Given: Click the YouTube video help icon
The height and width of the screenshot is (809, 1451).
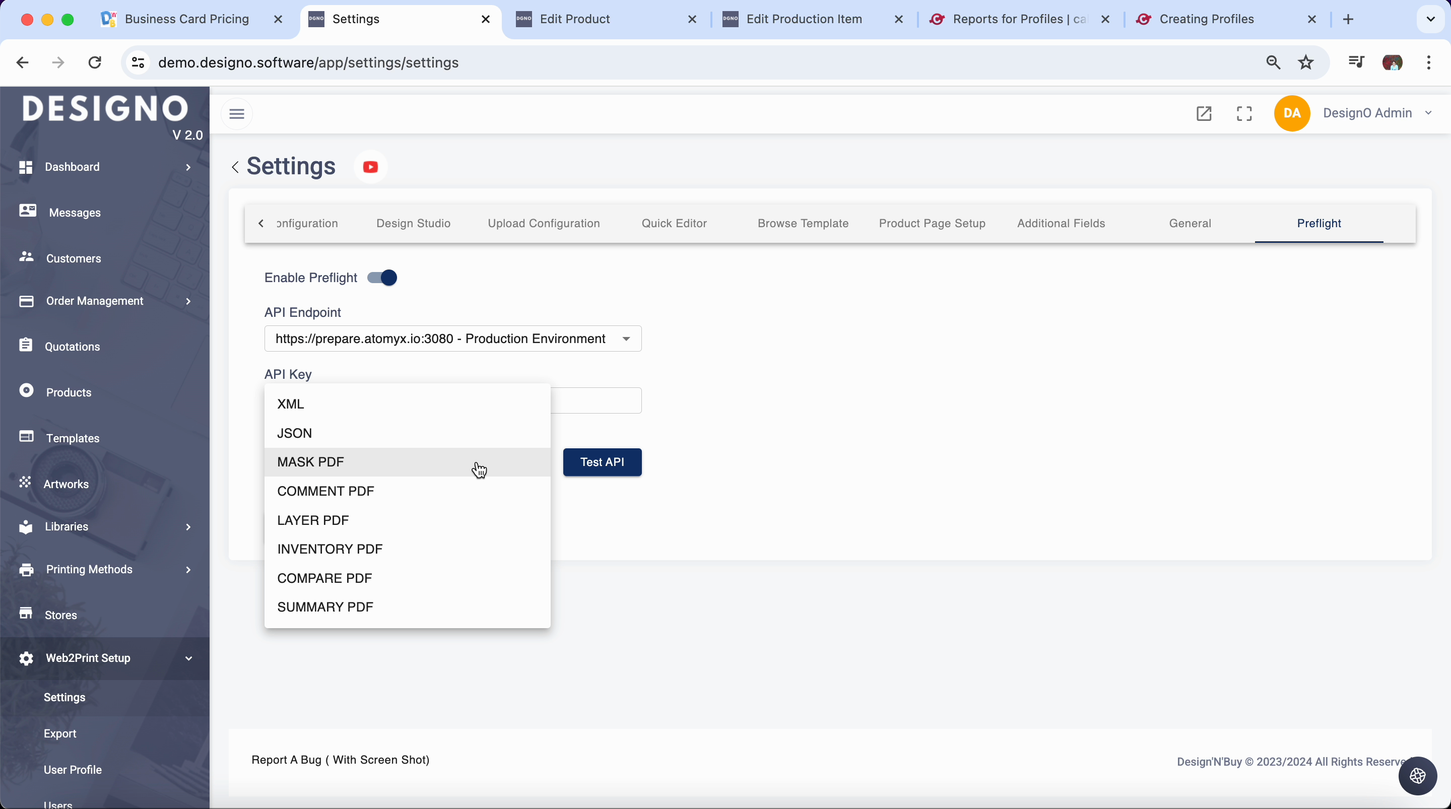Looking at the screenshot, I should pos(370,167).
